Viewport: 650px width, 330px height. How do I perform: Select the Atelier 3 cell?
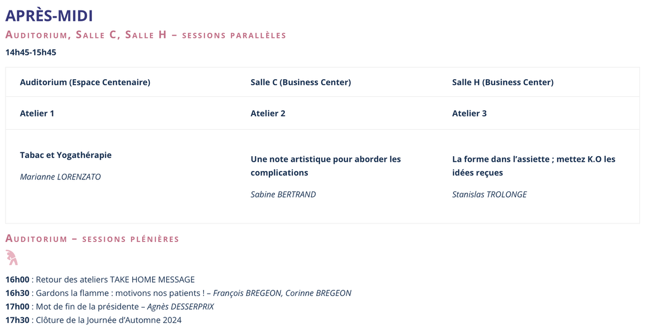[469, 113]
